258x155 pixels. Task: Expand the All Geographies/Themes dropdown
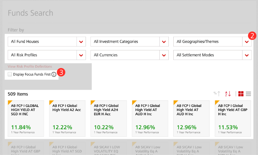point(212,42)
